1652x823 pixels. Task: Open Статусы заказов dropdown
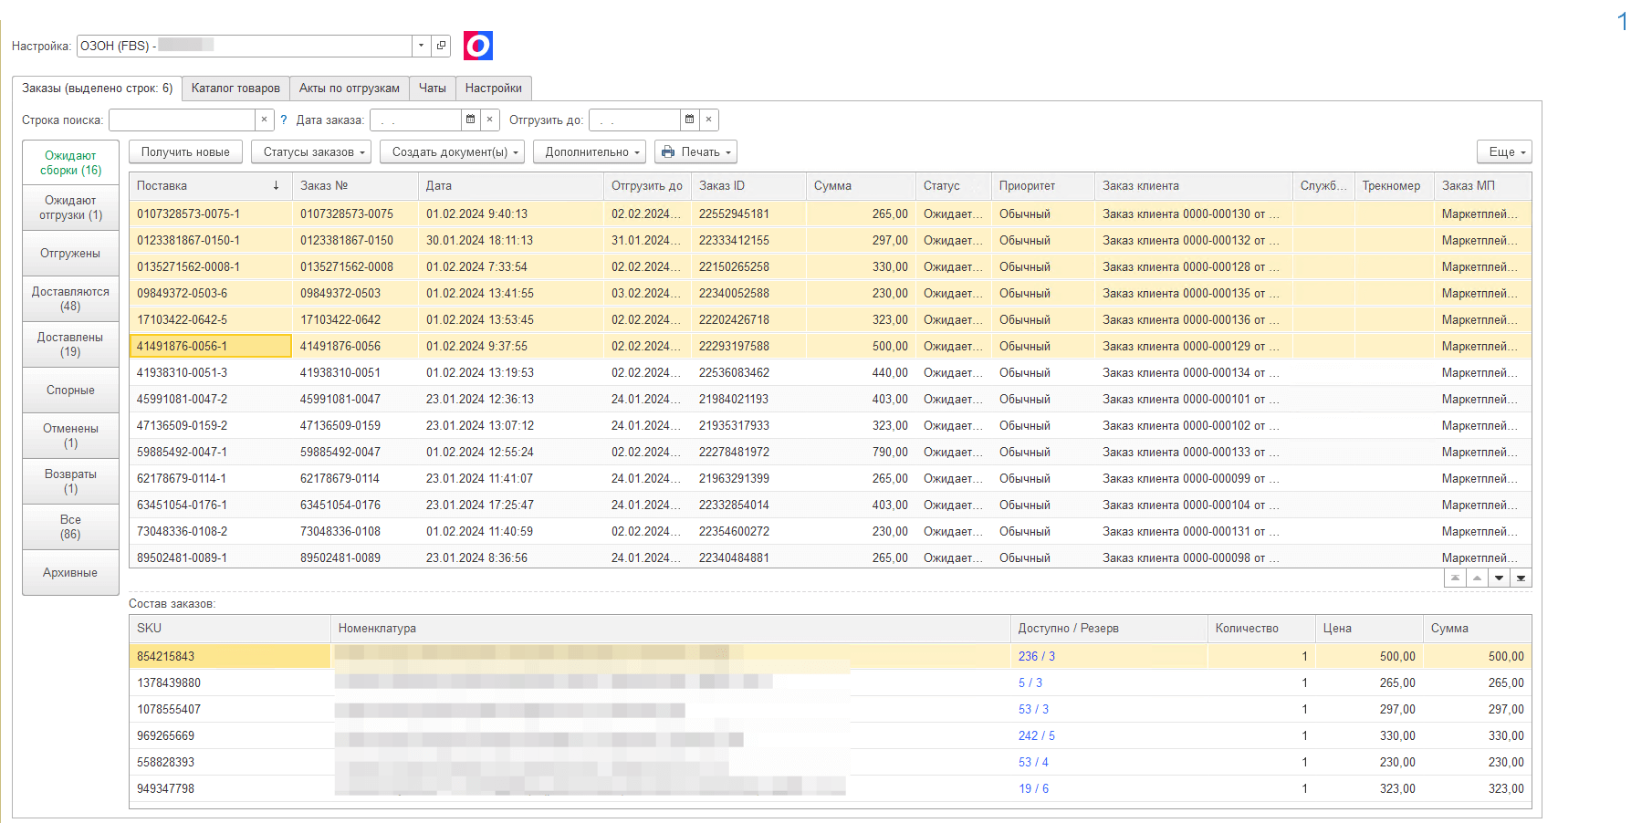pos(311,152)
